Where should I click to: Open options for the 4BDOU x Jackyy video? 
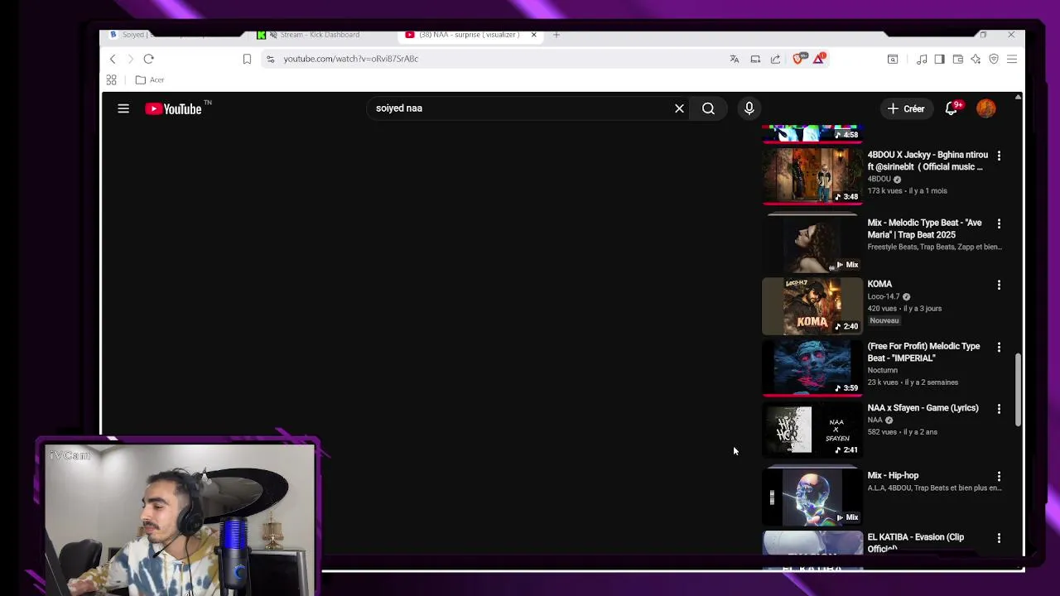coord(999,156)
